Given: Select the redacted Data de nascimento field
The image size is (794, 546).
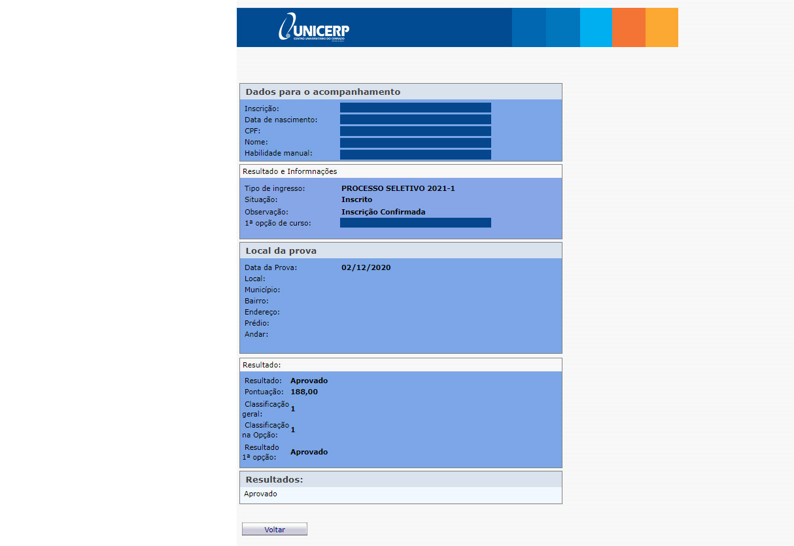Looking at the screenshot, I should click(x=415, y=120).
